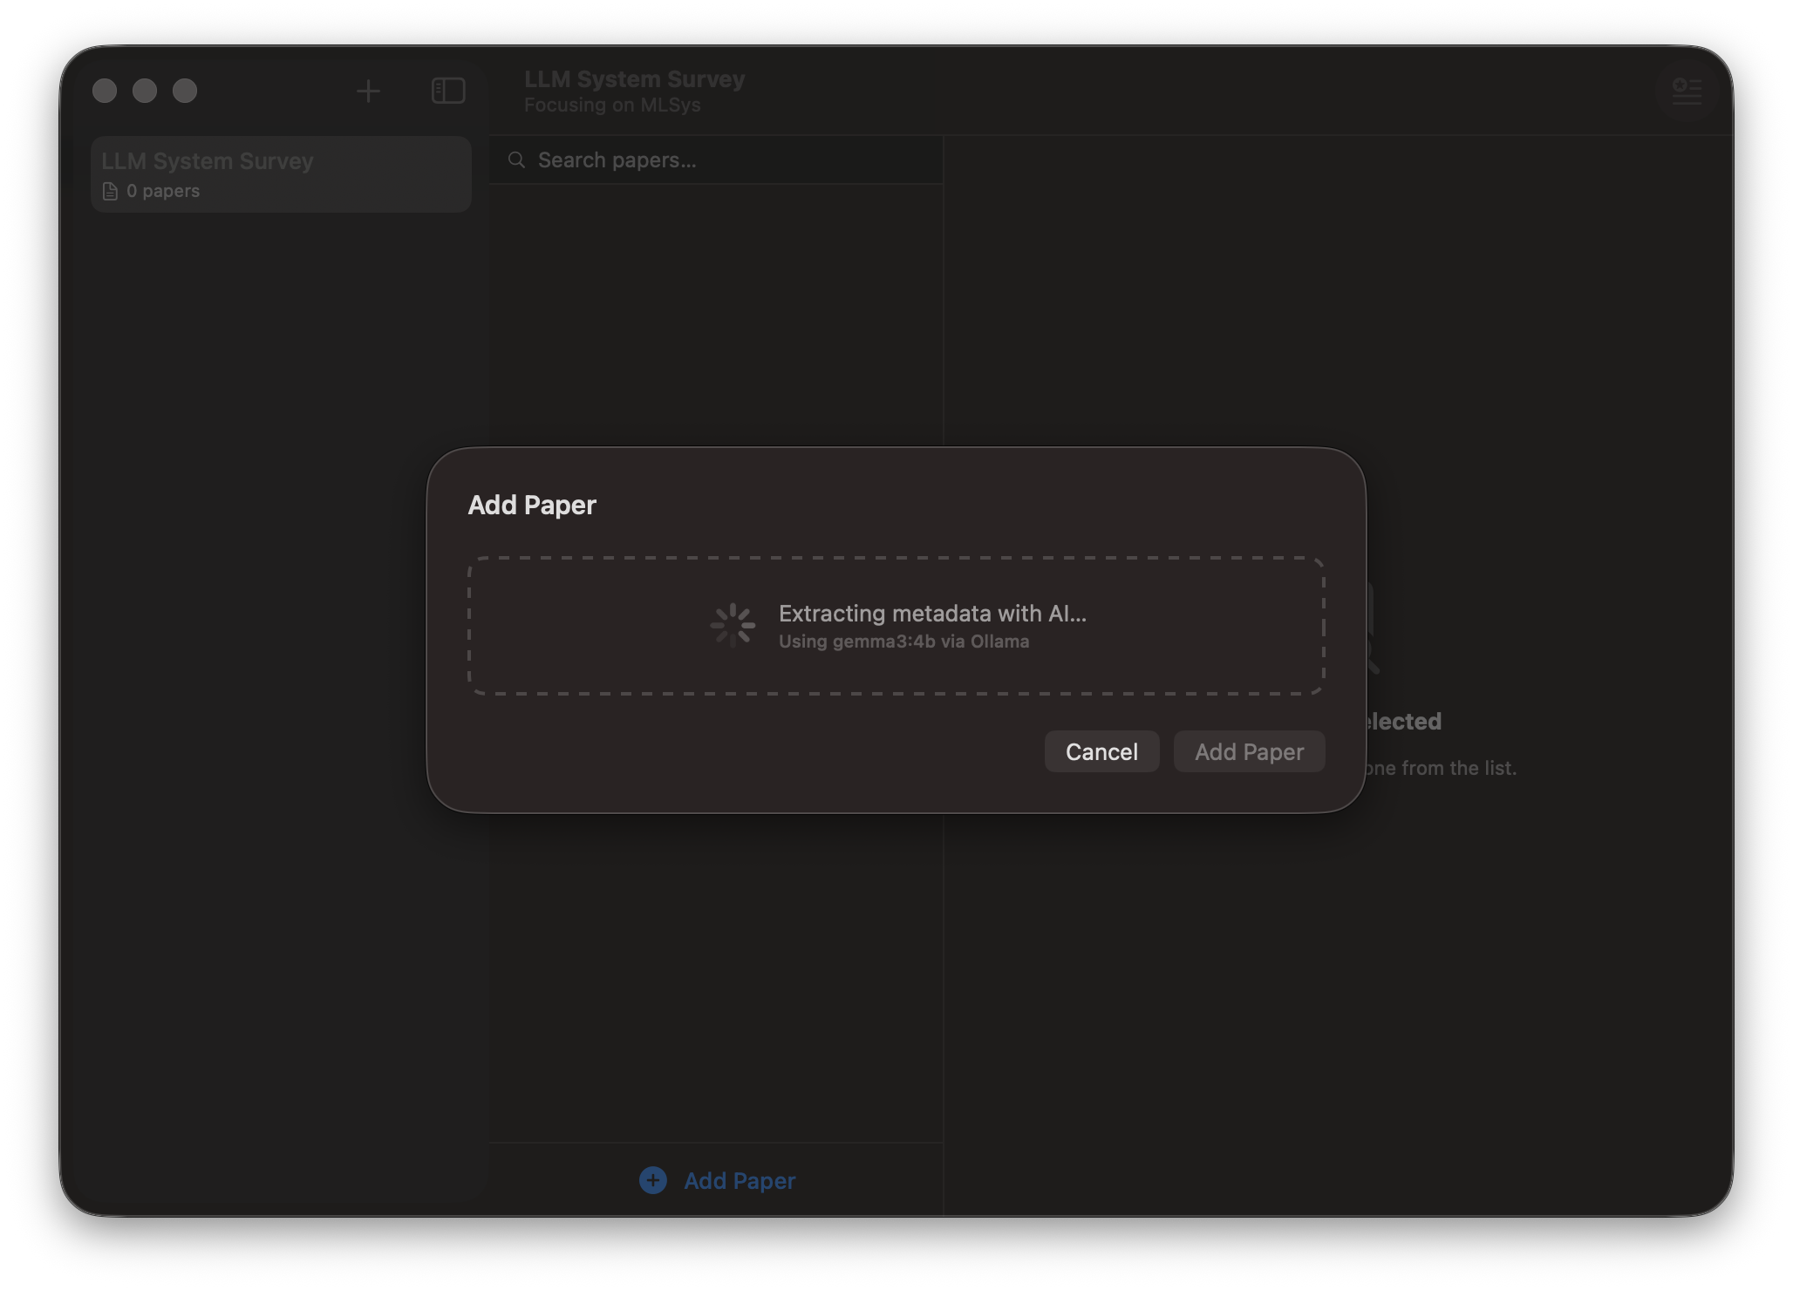
Task: Open project options via the star-list icon
Action: 1687,92
